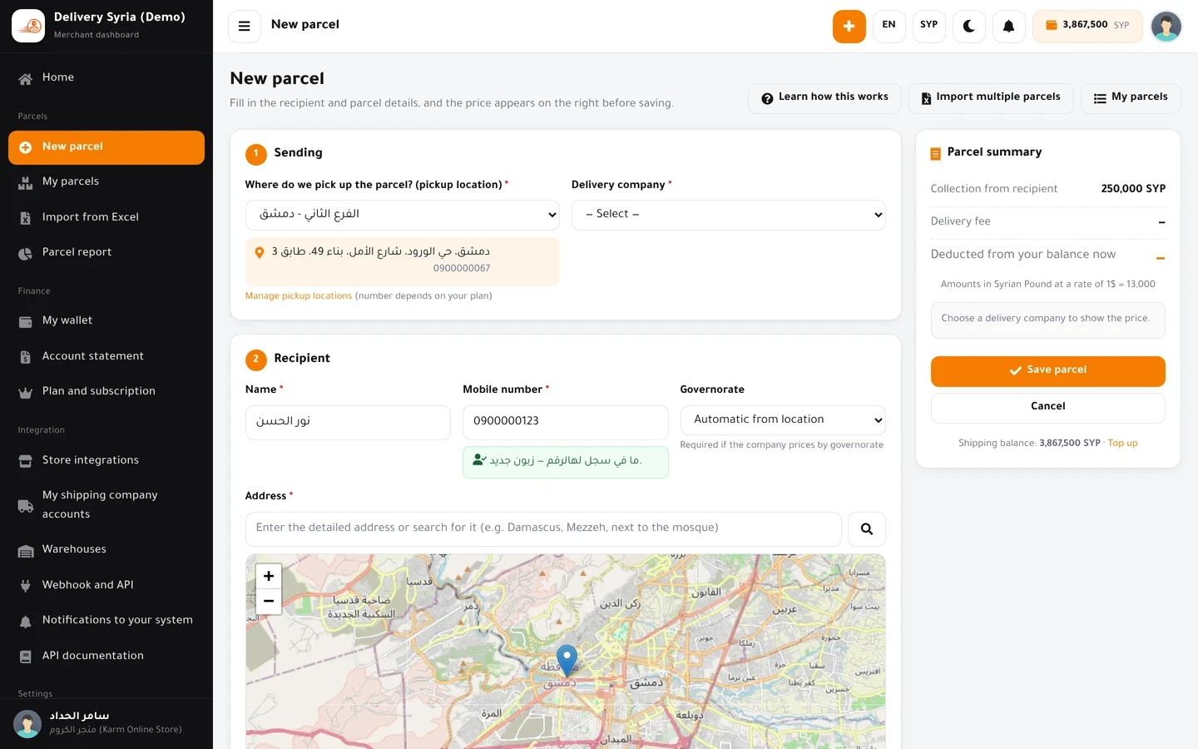Click the Address search input field
The width and height of the screenshot is (1198, 749).
pos(543,529)
